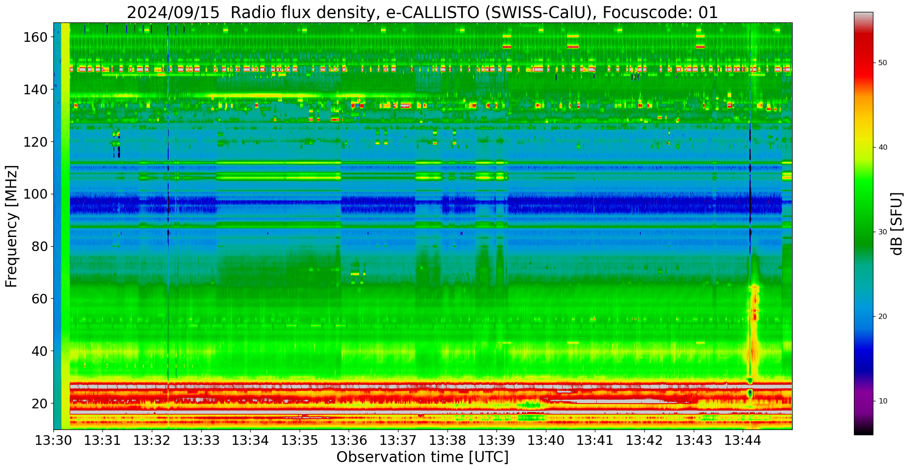Click the 140 frequency tick label
The height and width of the screenshot is (470, 910).
36,89
